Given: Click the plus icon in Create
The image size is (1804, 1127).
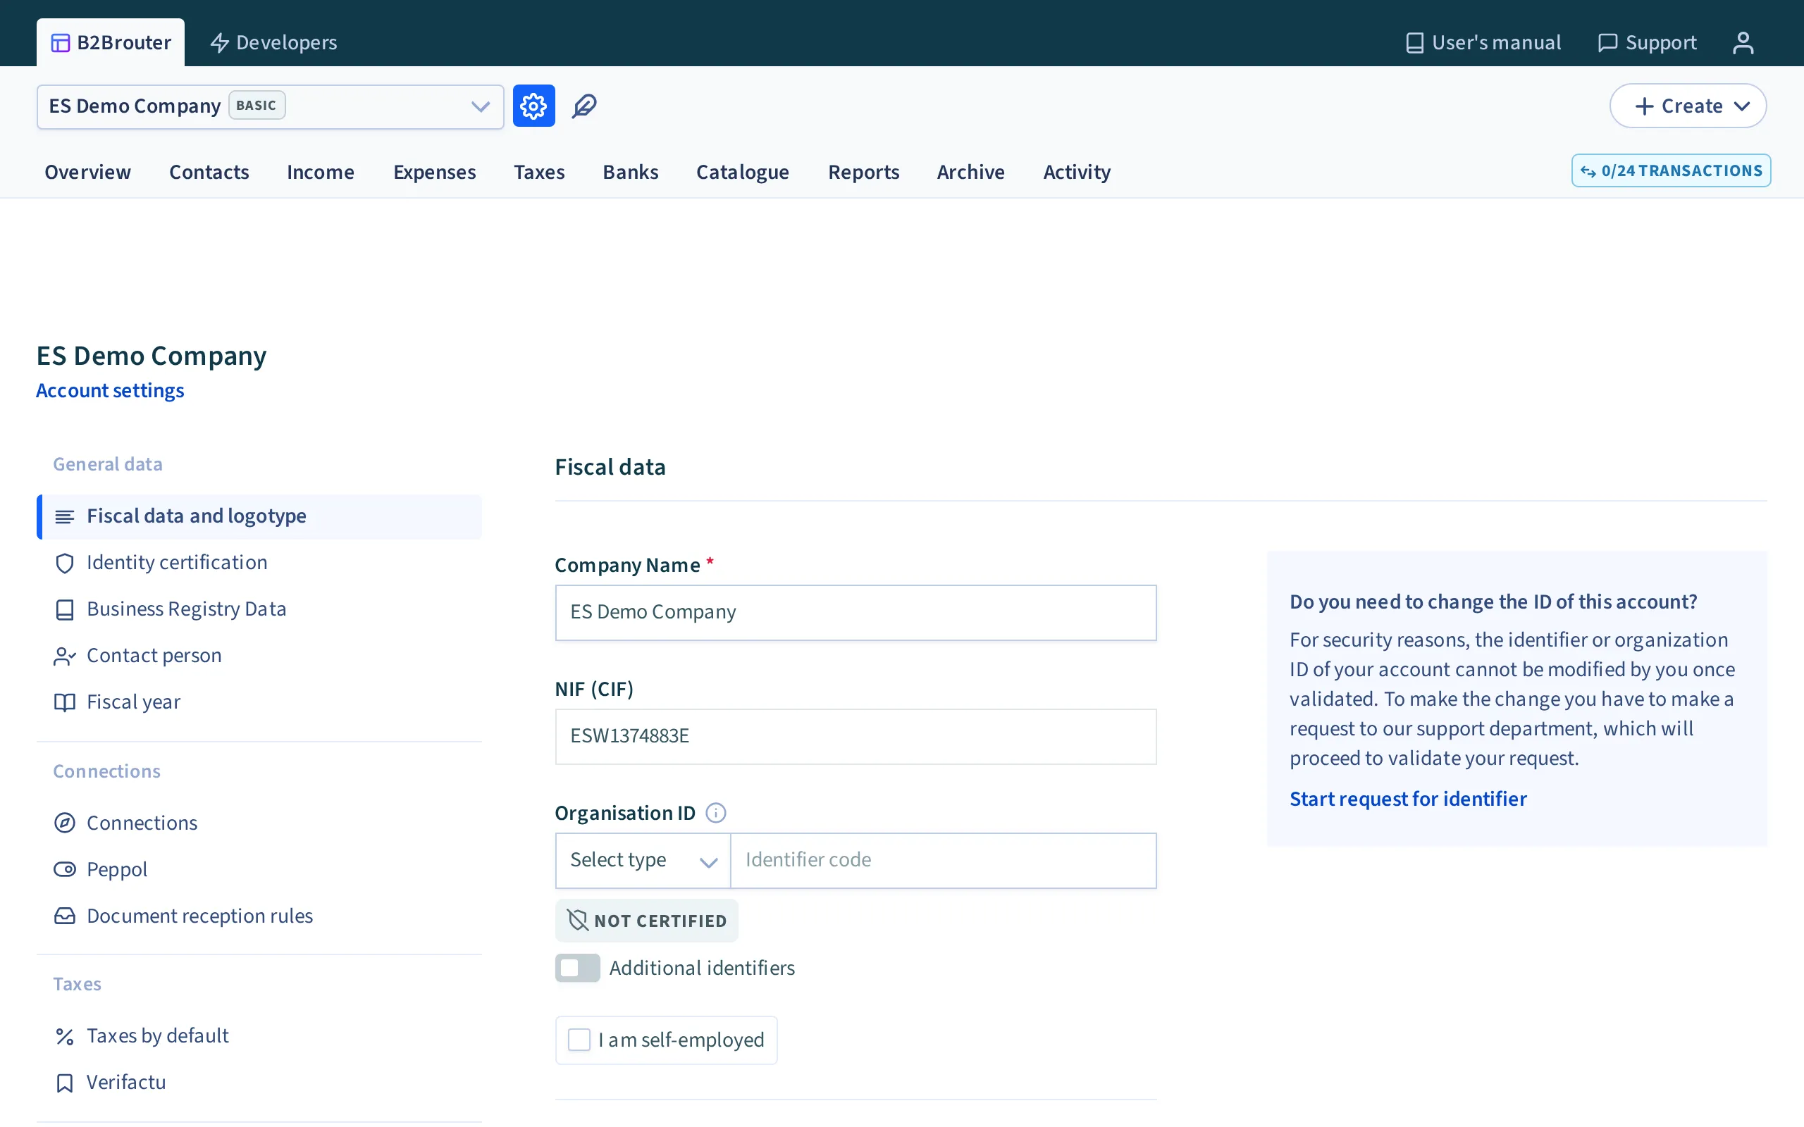Looking at the screenshot, I should click(x=1644, y=106).
